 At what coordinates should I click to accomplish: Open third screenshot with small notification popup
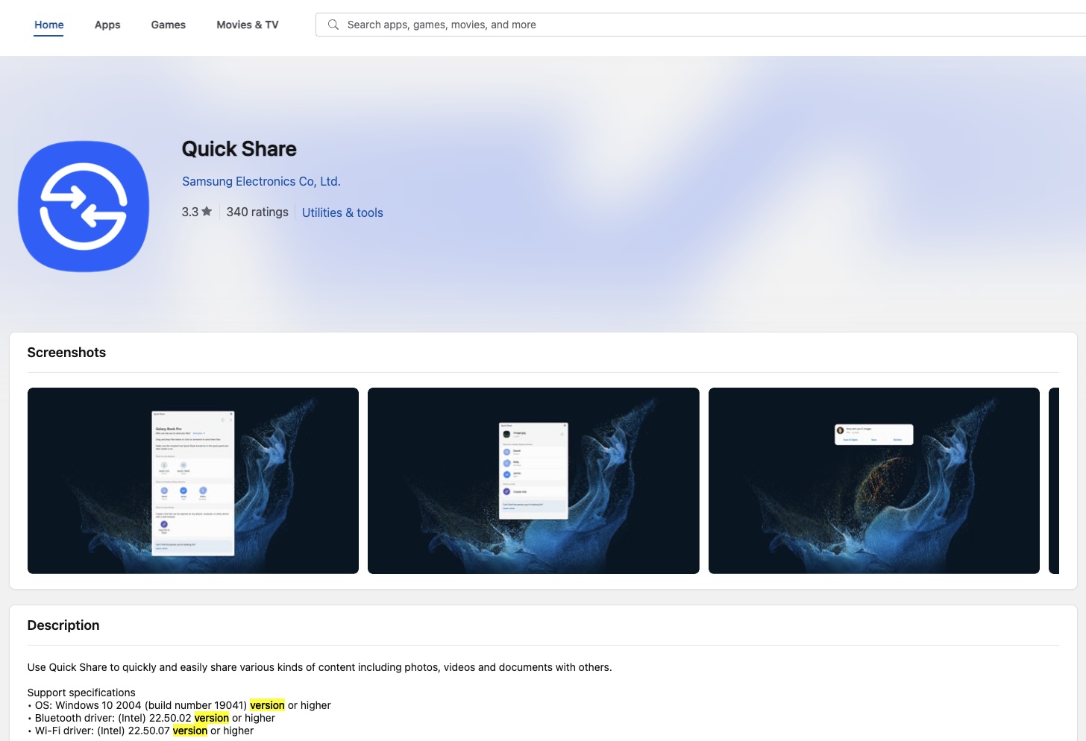[x=873, y=481]
